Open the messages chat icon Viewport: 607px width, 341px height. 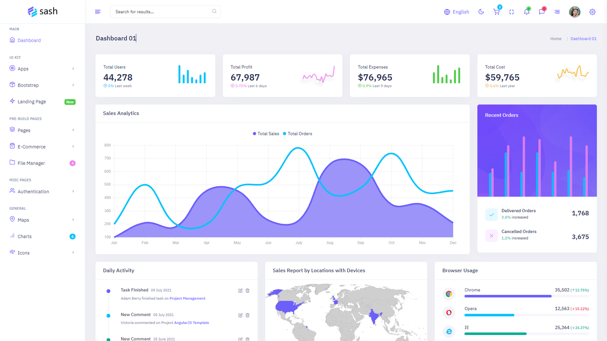pos(542,12)
